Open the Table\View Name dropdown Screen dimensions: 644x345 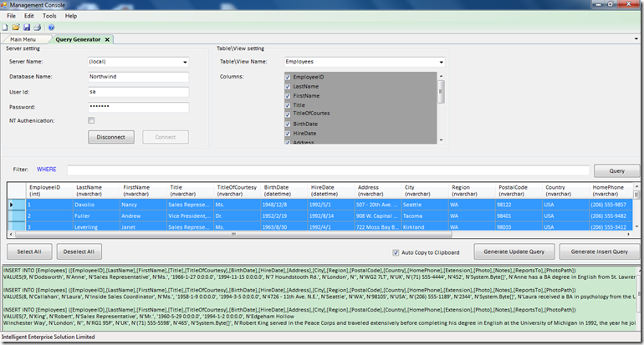(x=442, y=62)
